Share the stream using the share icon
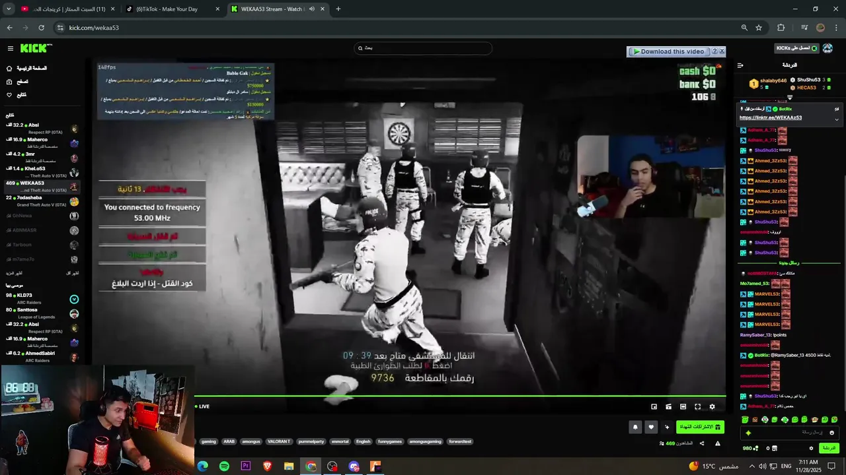This screenshot has width=846, height=475. (702, 443)
